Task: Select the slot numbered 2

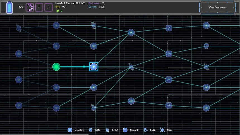Action: [39, 7]
